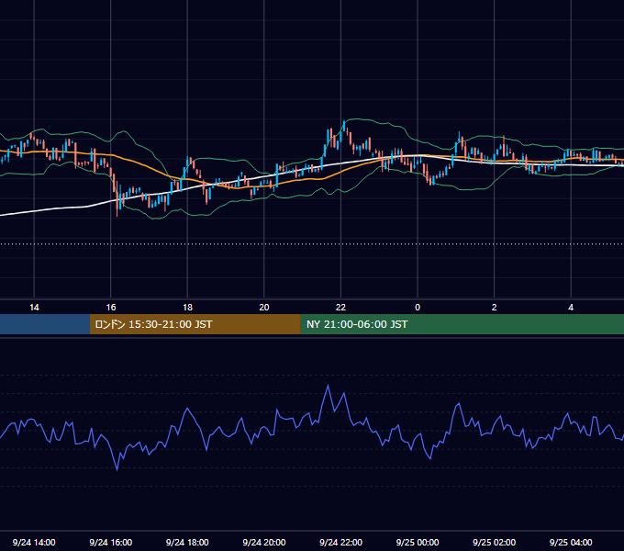Click the highest oscillator peak before 22:00

pos(328,386)
